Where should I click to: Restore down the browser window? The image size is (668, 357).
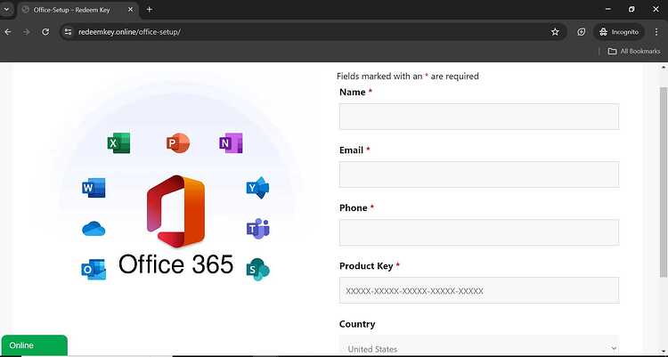pos(631,10)
